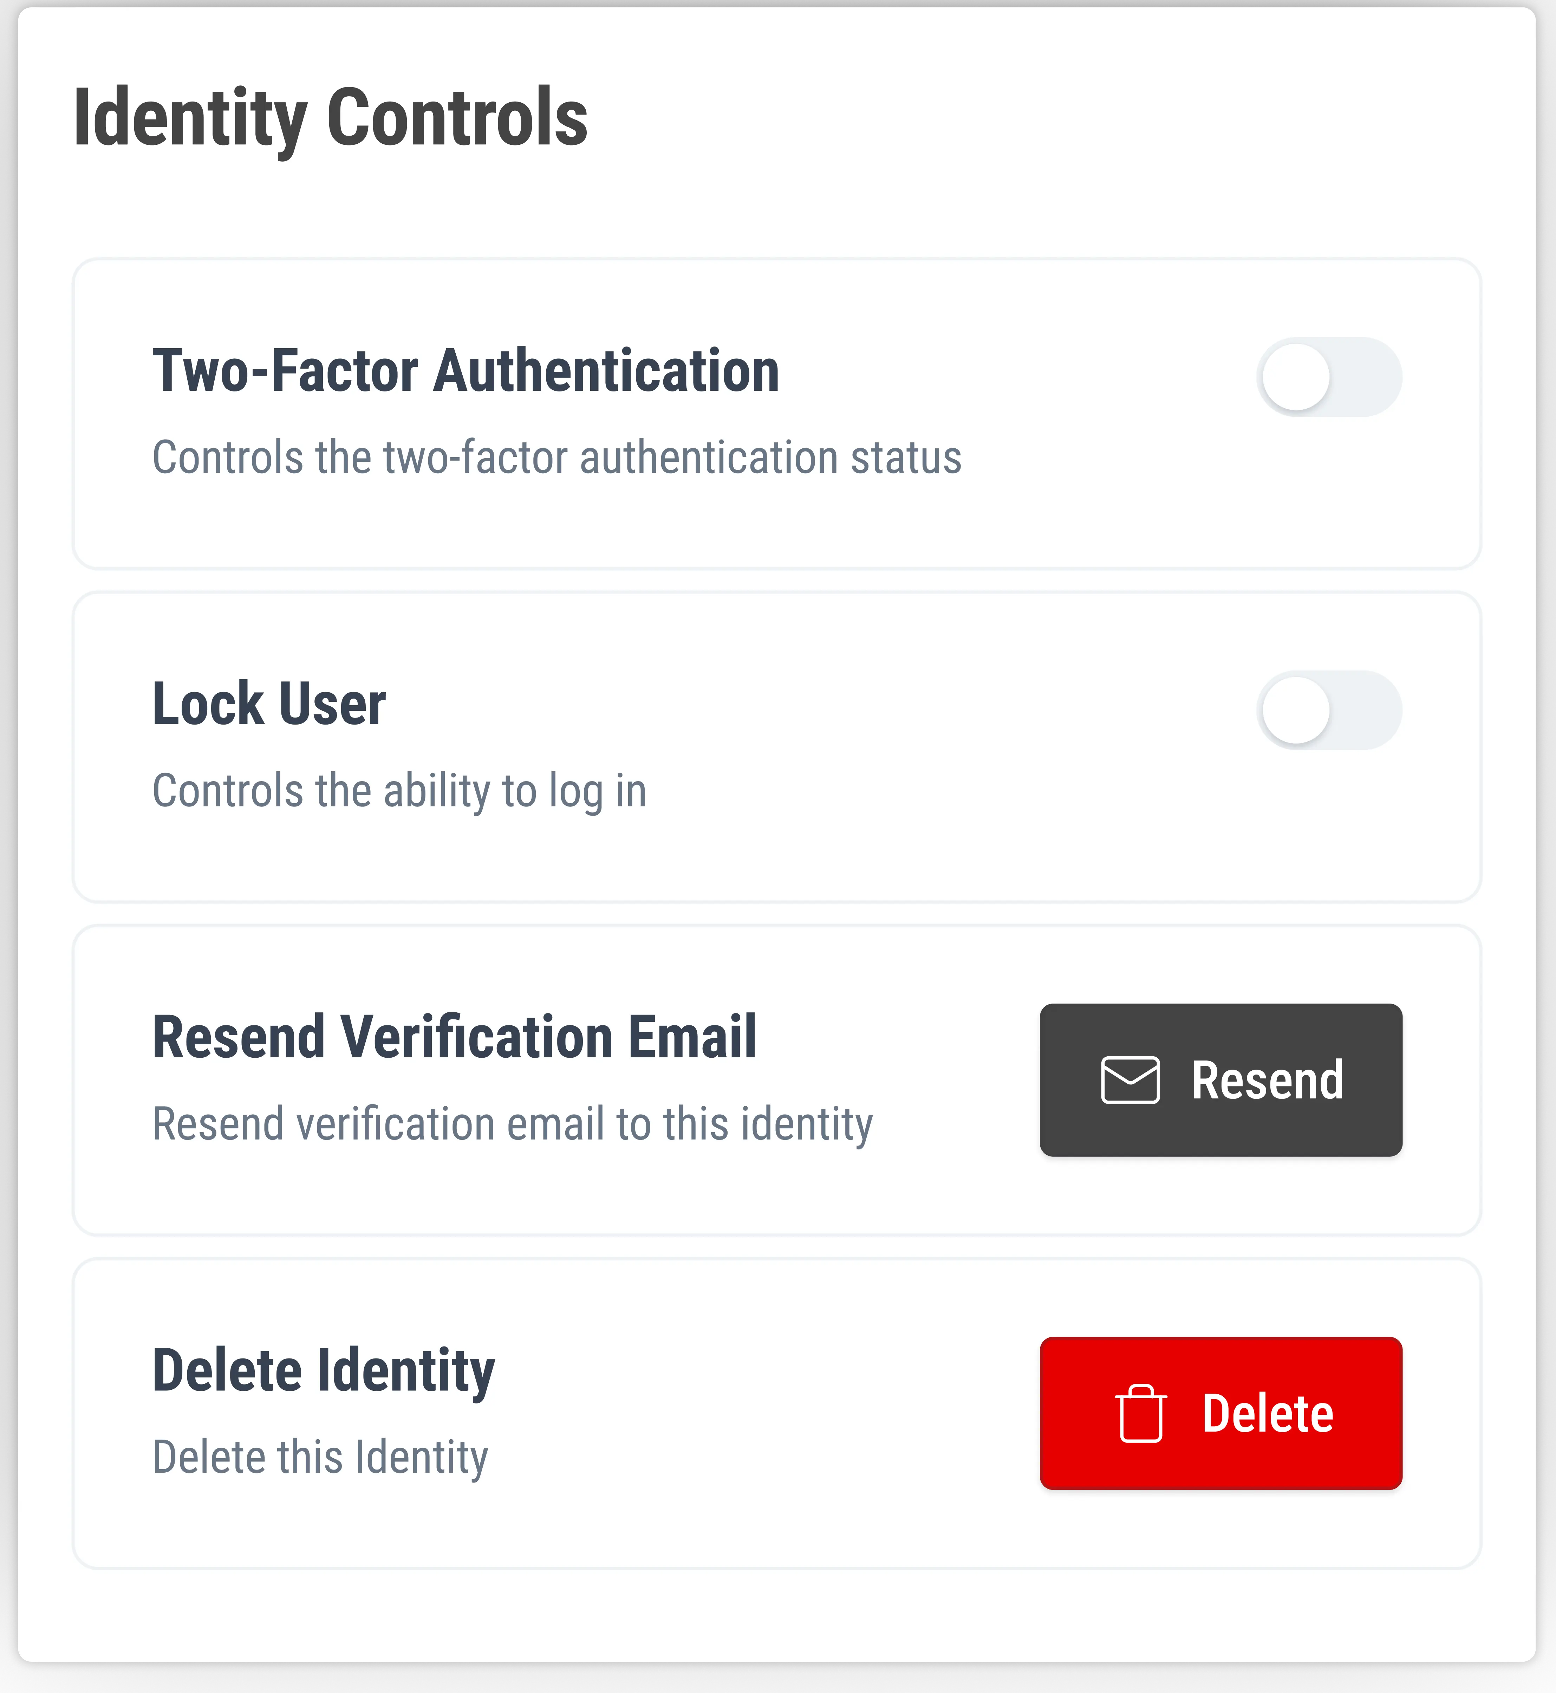Click the Delete Identity card area
The image size is (1556, 1693).
point(778,1415)
